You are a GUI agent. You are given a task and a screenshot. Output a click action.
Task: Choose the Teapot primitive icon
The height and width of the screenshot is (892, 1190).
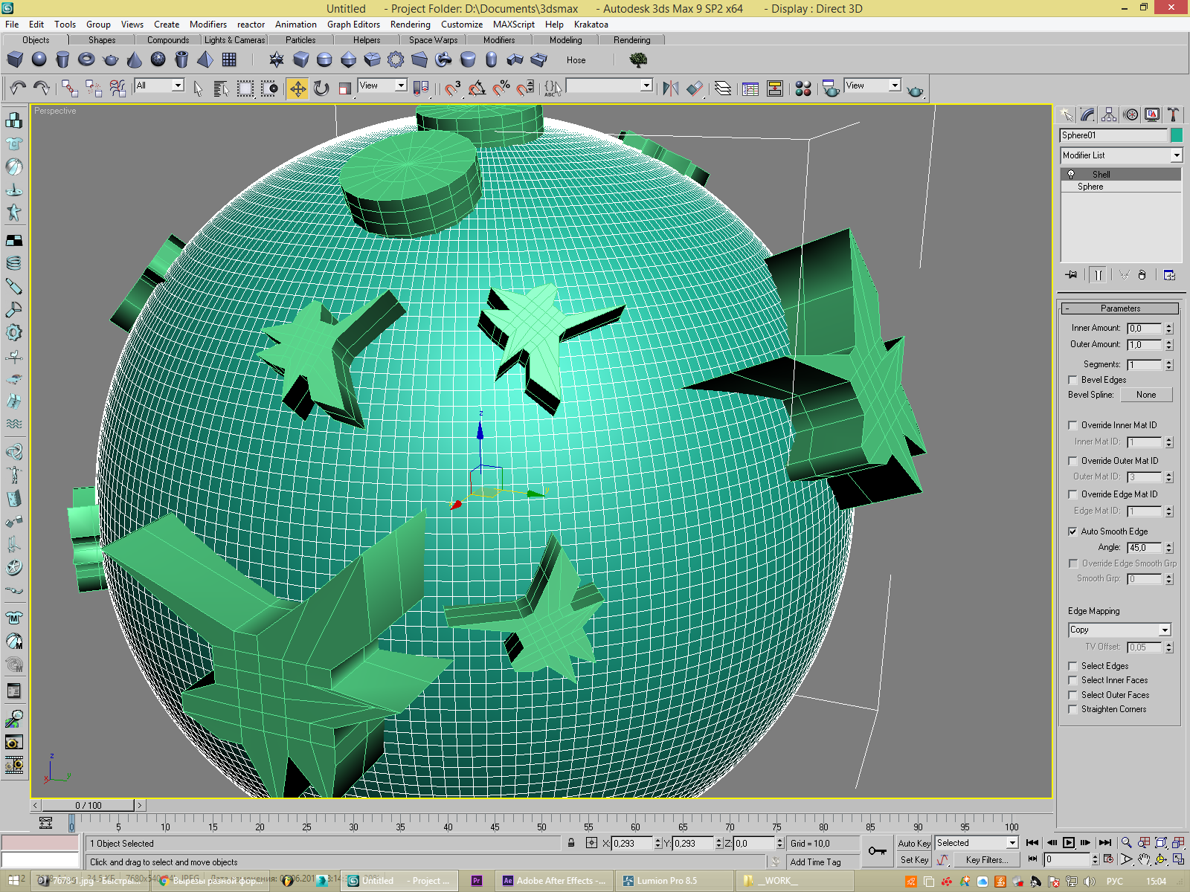(111, 60)
